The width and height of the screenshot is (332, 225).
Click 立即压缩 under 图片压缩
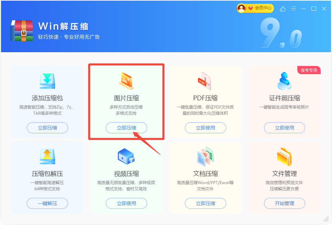(126, 128)
